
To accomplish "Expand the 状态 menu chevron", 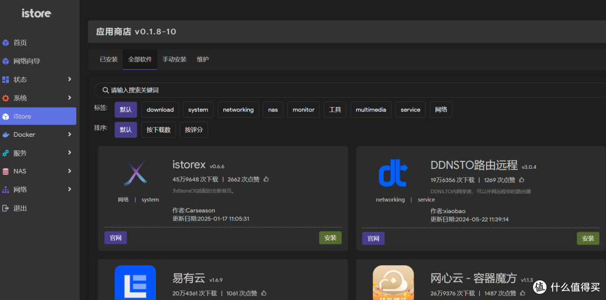I will pos(70,79).
